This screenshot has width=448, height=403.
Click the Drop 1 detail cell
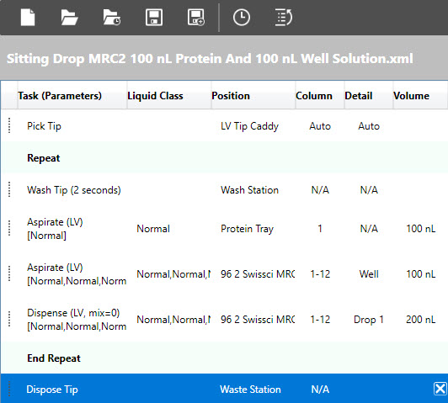click(369, 320)
